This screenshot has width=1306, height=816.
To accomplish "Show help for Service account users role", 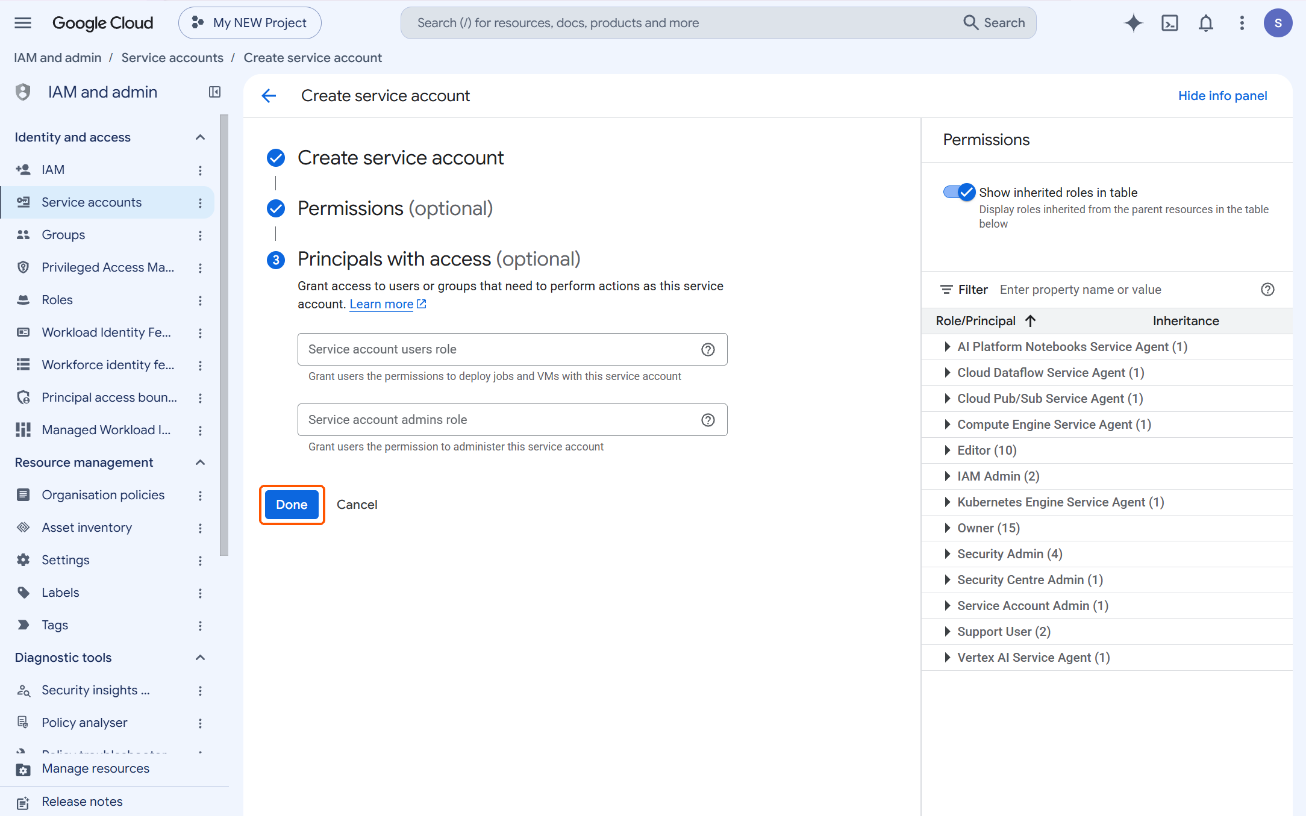I will pyautogui.click(x=708, y=349).
